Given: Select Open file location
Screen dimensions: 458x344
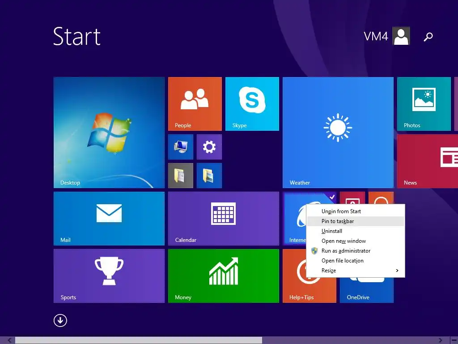Looking at the screenshot, I should pyautogui.click(x=356, y=261).
